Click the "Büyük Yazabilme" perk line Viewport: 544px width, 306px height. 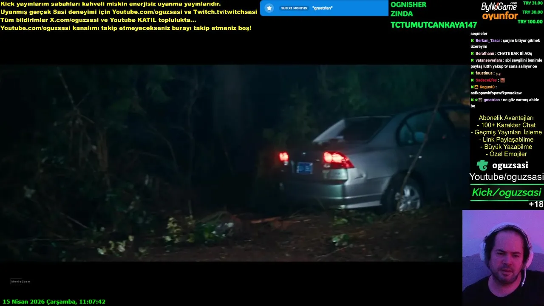(506, 147)
